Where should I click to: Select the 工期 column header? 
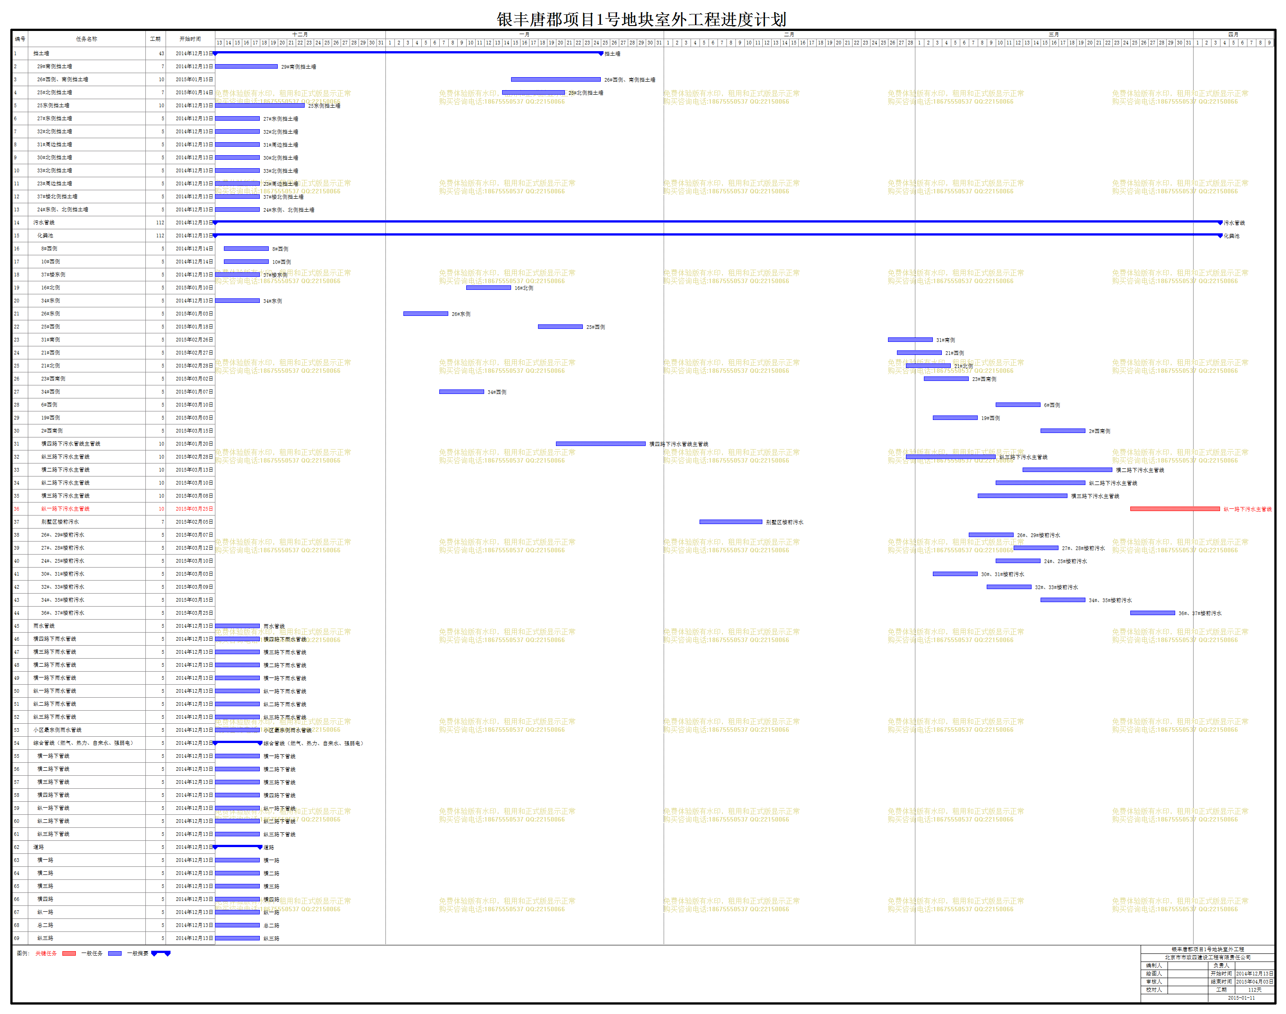click(x=156, y=39)
